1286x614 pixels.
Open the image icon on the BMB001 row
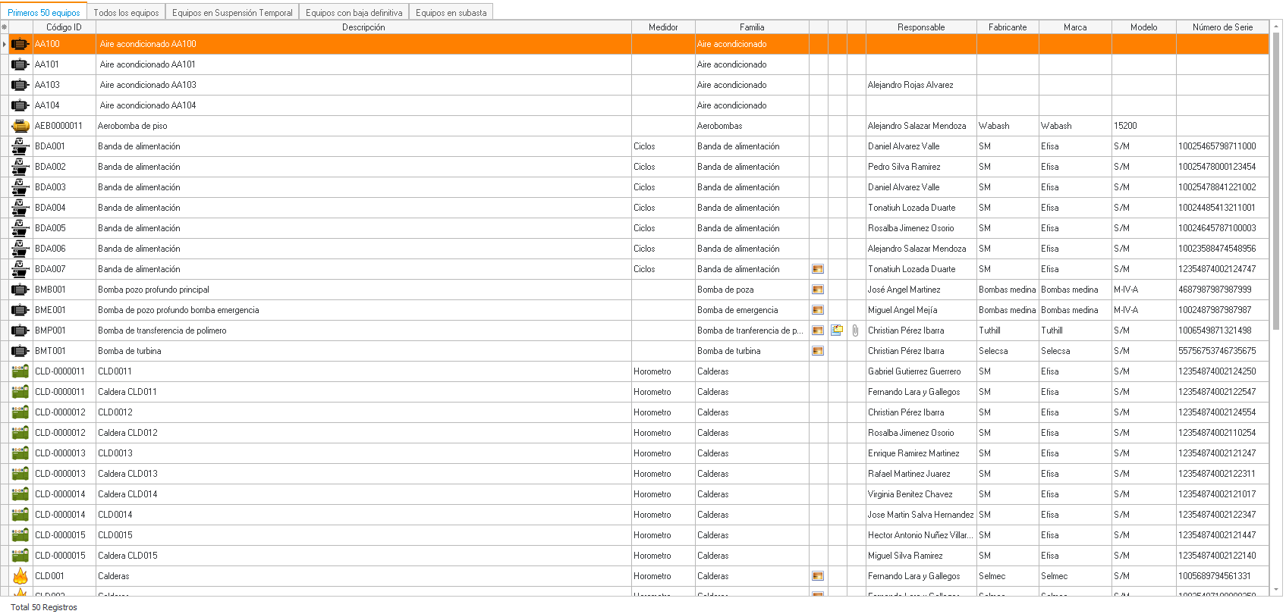click(x=818, y=290)
